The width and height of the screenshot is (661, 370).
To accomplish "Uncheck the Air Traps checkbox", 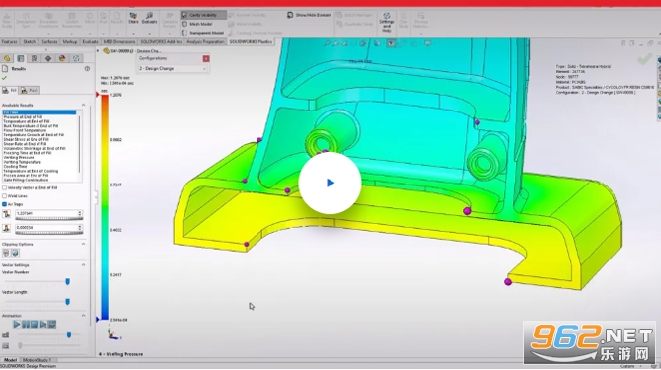I will 5,204.
